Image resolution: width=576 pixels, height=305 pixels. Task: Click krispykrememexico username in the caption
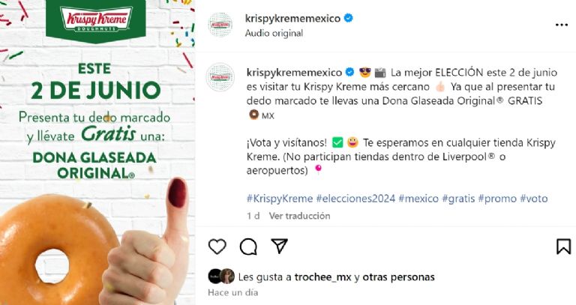(294, 72)
